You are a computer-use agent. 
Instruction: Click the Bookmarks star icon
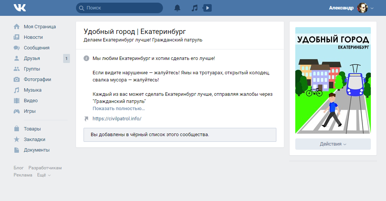point(17,139)
